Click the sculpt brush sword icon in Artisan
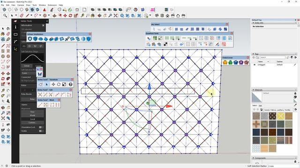The height and width of the screenshot is (168, 300). pos(67,39)
